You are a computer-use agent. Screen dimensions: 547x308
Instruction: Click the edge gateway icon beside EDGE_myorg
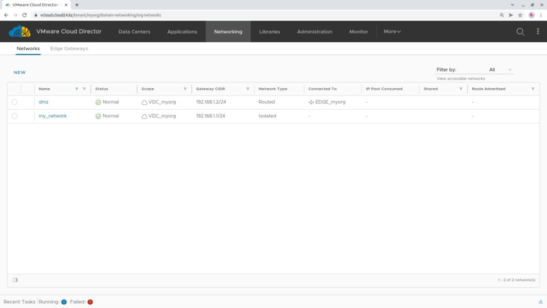click(x=311, y=102)
